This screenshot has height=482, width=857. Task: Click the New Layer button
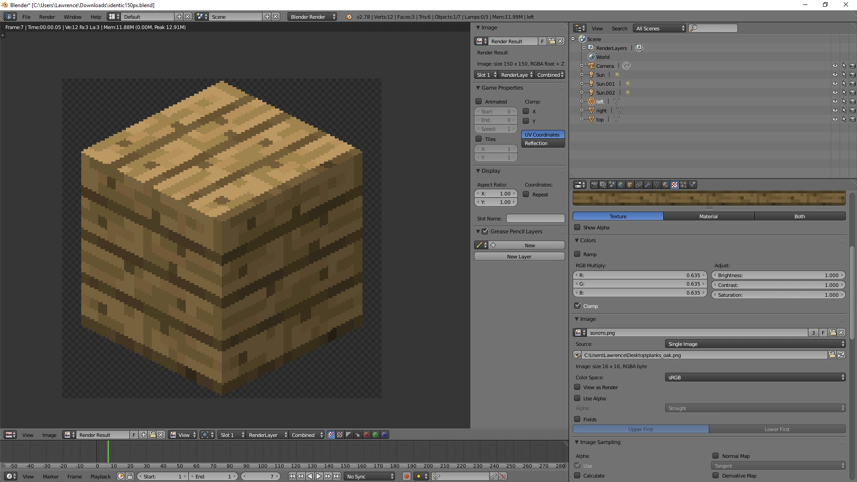[519, 257]
